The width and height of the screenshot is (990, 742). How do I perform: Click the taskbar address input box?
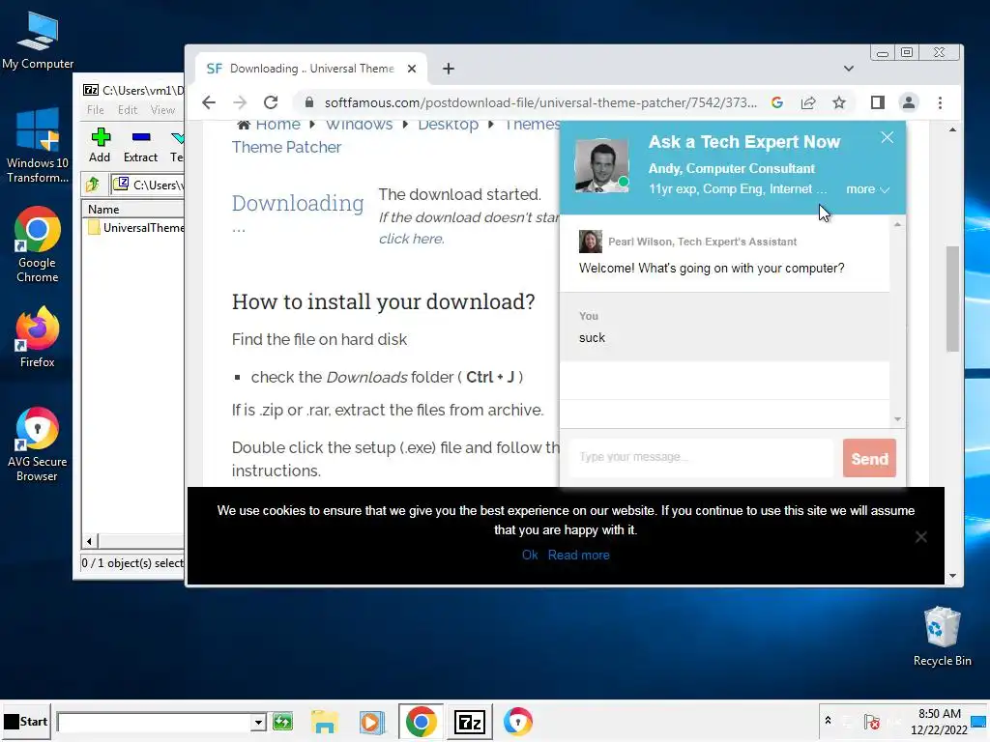[x=154, y=722]
